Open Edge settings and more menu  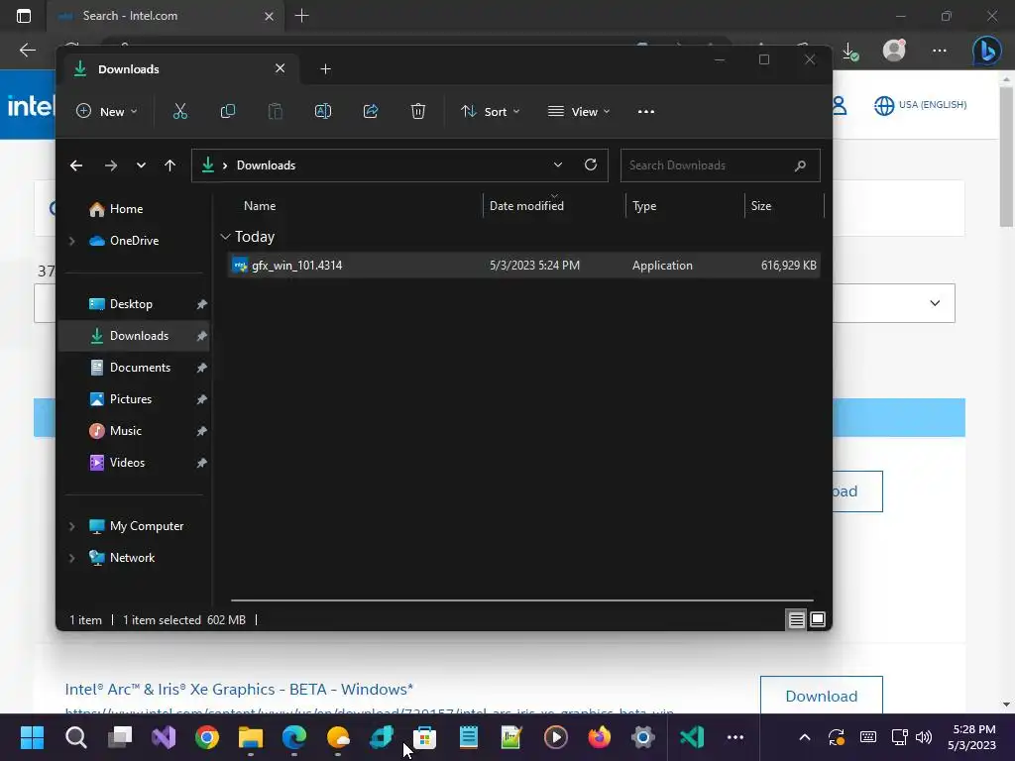pyautogui.click(x=940, y=51)
